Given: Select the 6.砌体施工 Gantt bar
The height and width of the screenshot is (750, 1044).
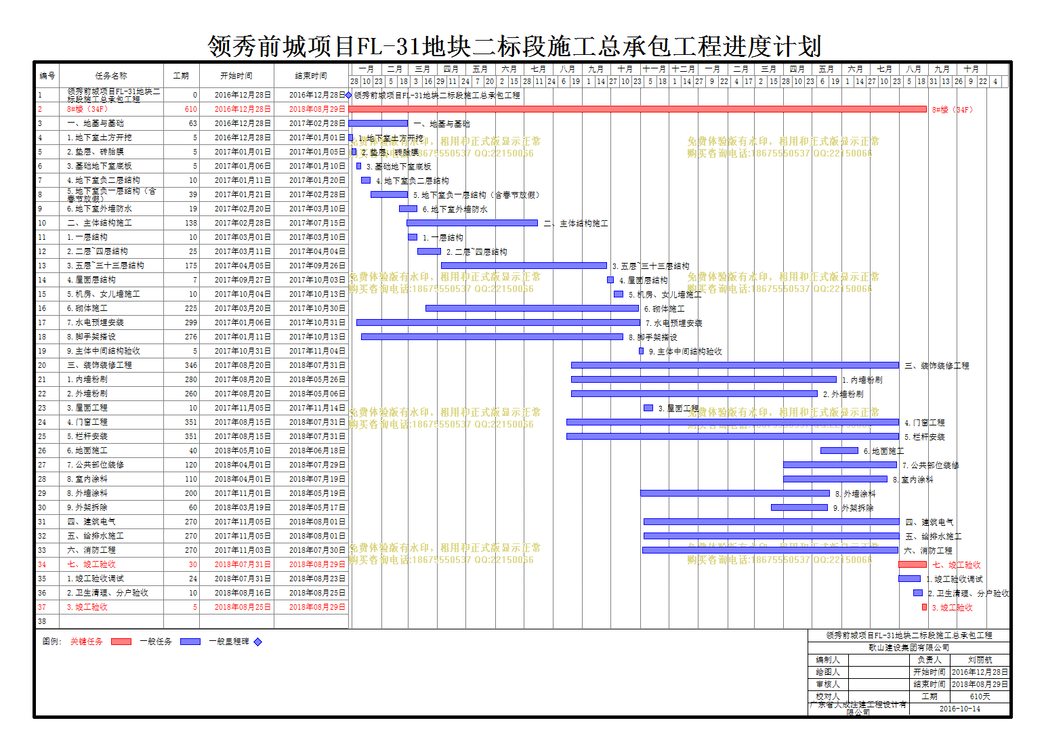Looking at the screenshot, I should click(x=532, y=308).
